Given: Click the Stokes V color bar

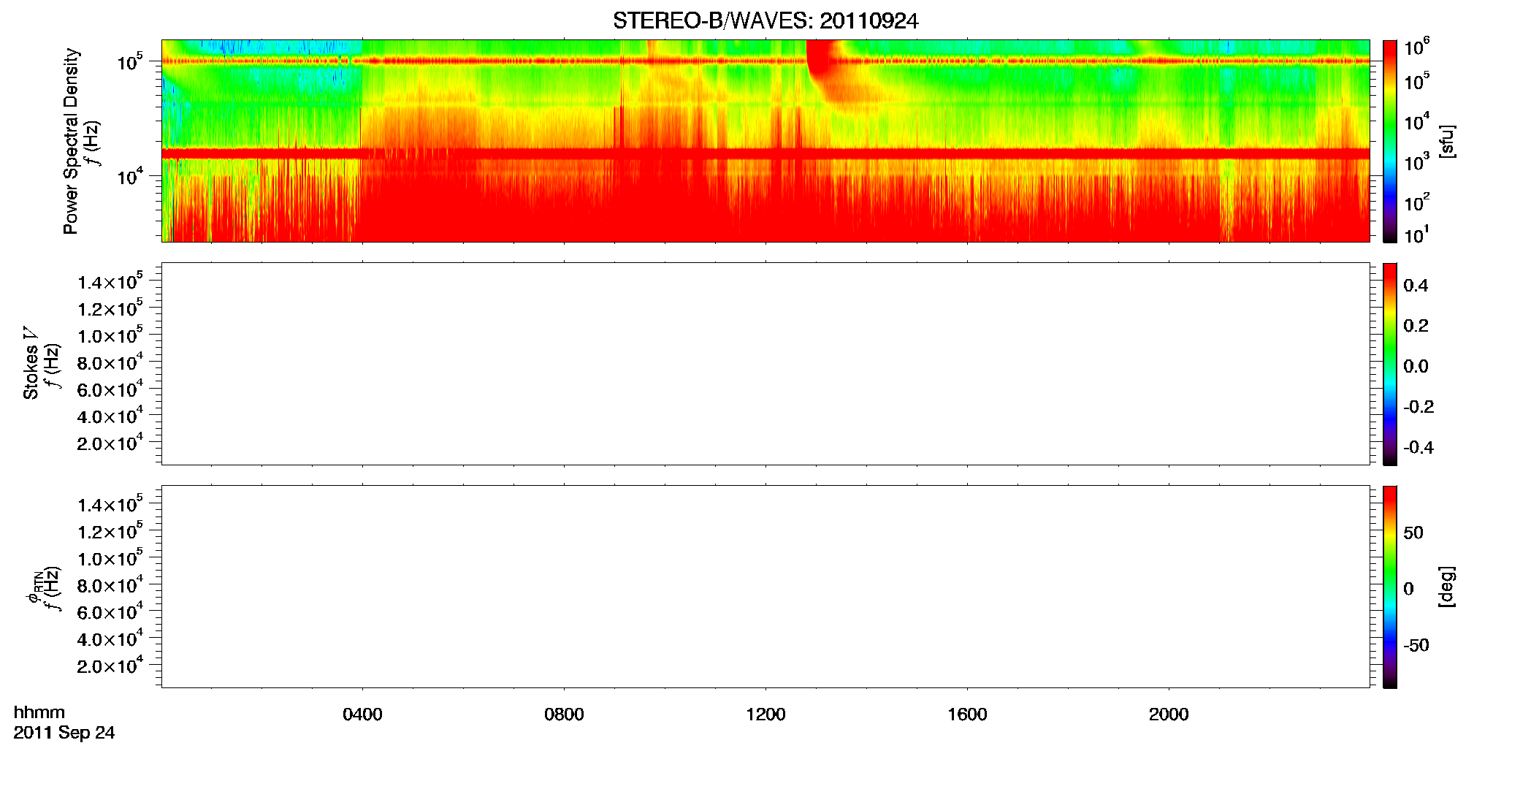Looking at the screenshot, I should tap(1389, 364).
